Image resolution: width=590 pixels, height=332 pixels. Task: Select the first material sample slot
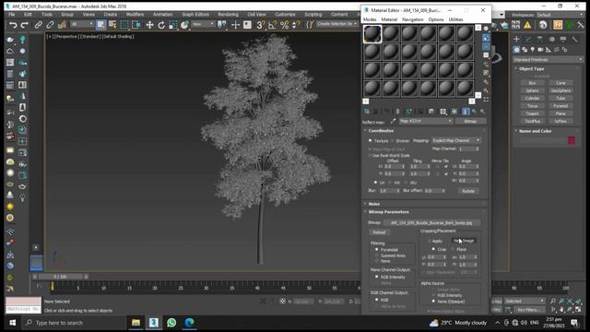tap(372, 33)
